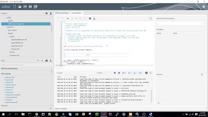Click the Save All icon in the header
This screenshot has width=208, height=117.
(35, 6)
